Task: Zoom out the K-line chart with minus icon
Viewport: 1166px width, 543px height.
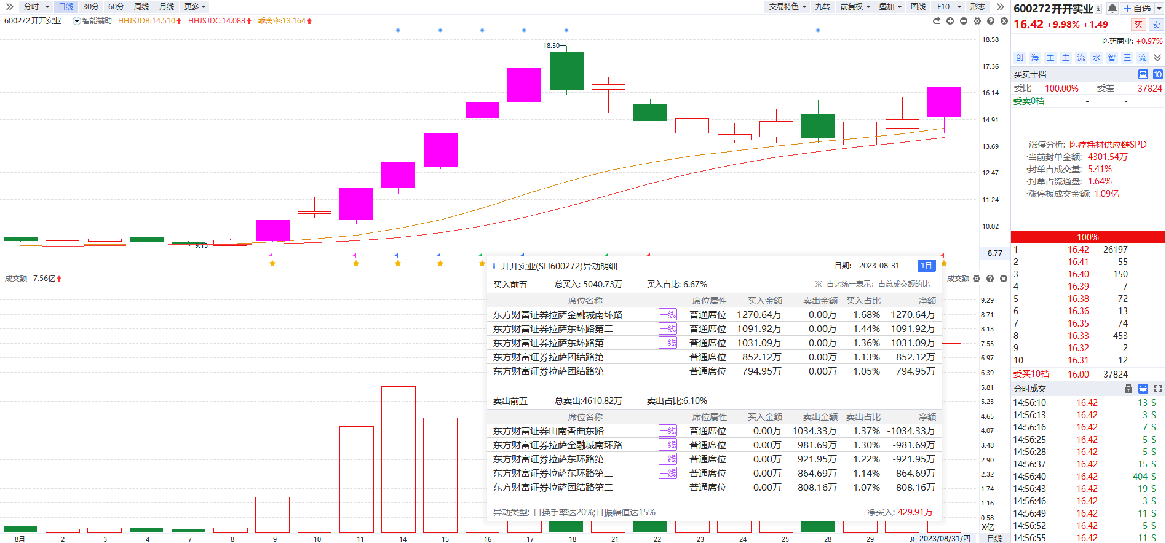Action: [x=964, y=21]
